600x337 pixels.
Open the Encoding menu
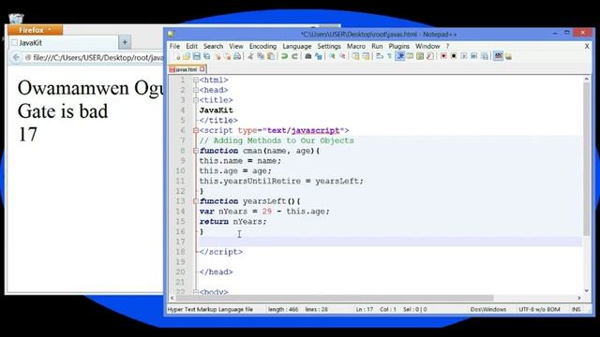coord(262,46)
